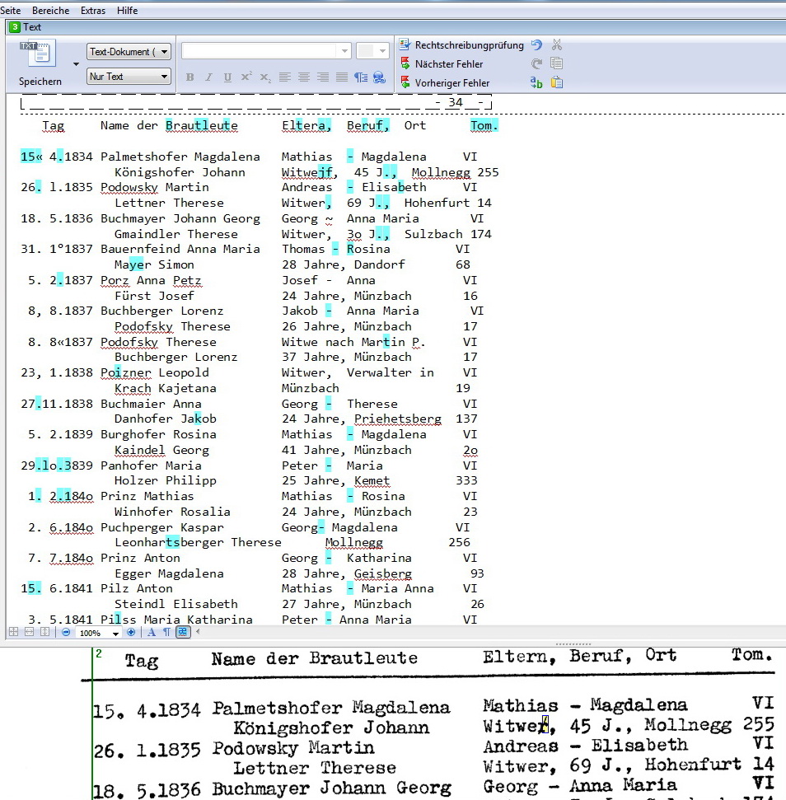The width and height of the screenshot is (786, 800).
Task: Click the insert hyperlink icon
Action: (x=379, y=77)
